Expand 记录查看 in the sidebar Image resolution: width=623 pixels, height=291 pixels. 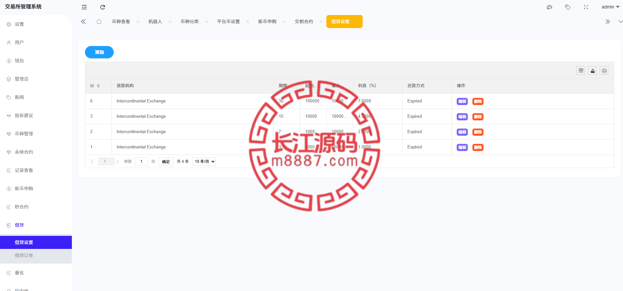[x=36, y=170]
